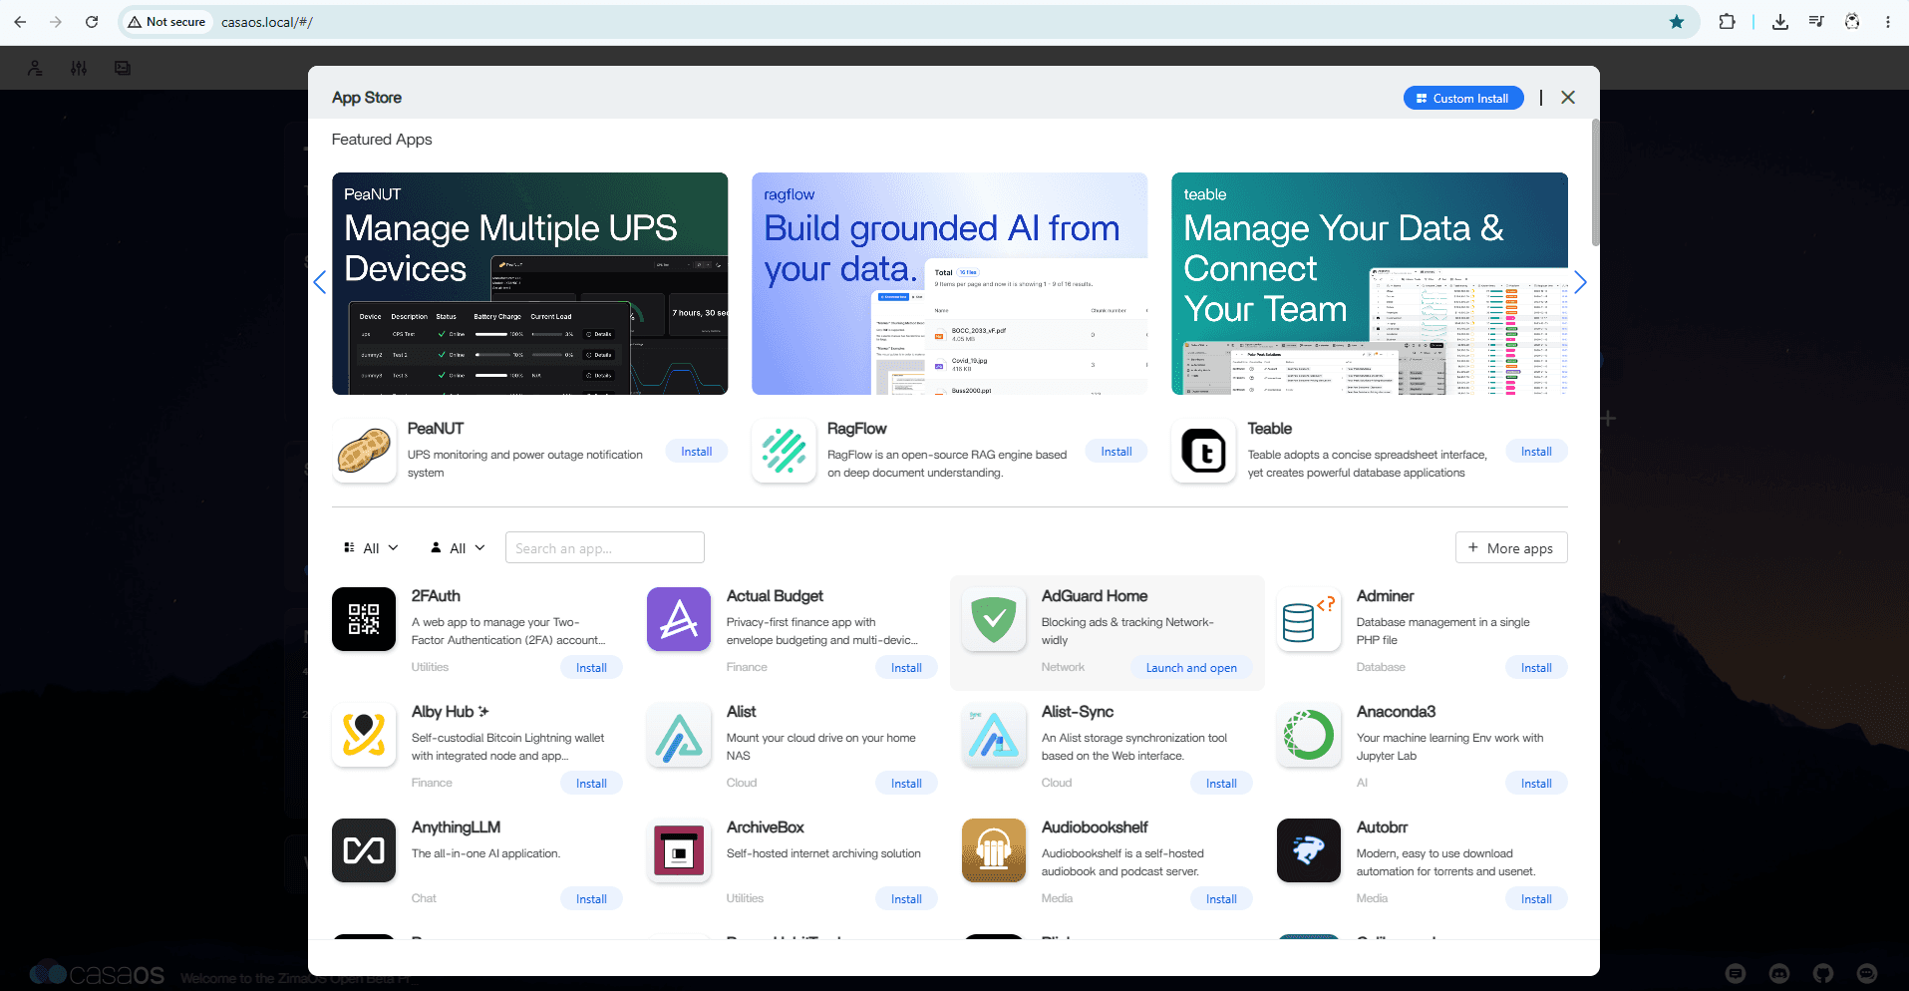Open Chrome three-dot menu

(x=1888, y=22)
